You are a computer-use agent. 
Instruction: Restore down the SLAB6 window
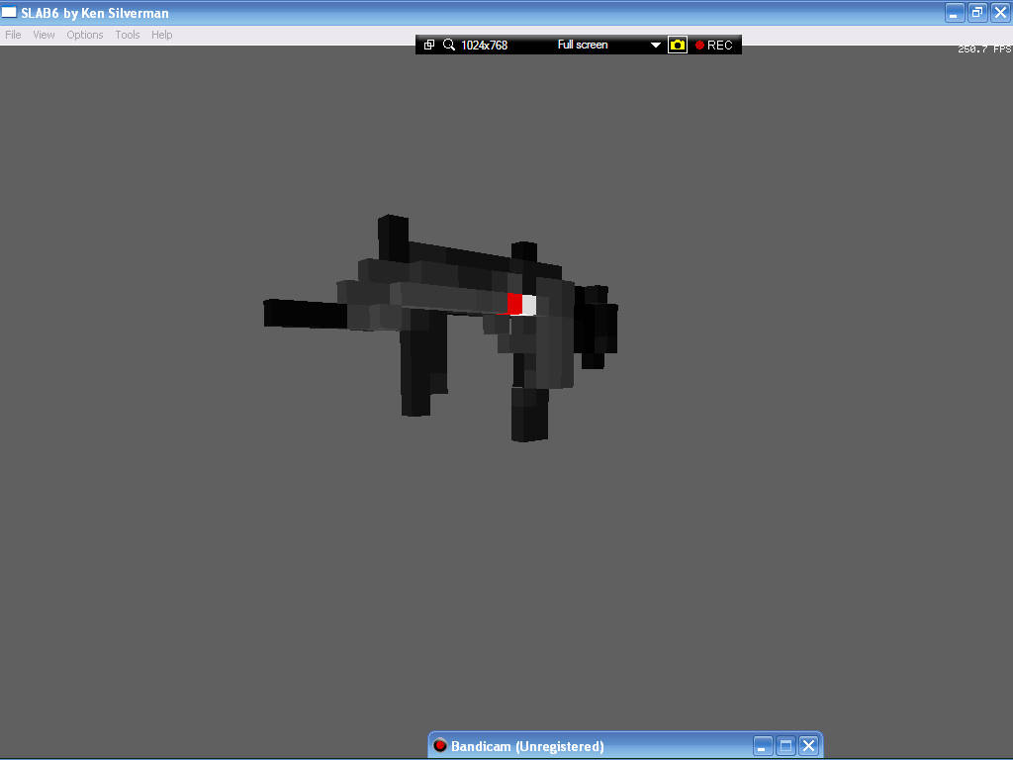(x=976, y=13)
